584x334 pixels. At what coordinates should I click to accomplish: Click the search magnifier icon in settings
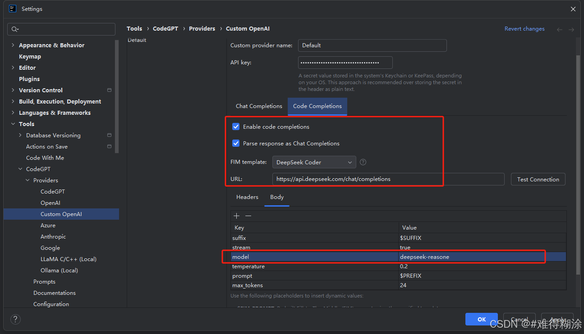coord(15,29)
